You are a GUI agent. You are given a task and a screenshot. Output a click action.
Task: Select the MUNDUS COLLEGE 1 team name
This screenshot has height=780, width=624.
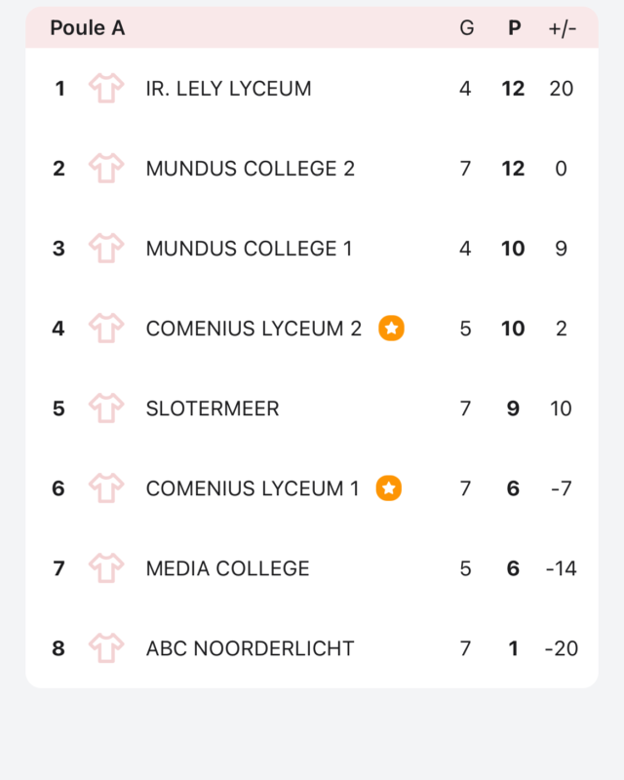pos(249,249)
